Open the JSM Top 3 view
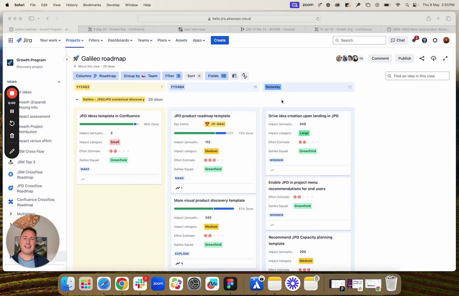The height and width of the screenshot is (296, 459). 26,162
